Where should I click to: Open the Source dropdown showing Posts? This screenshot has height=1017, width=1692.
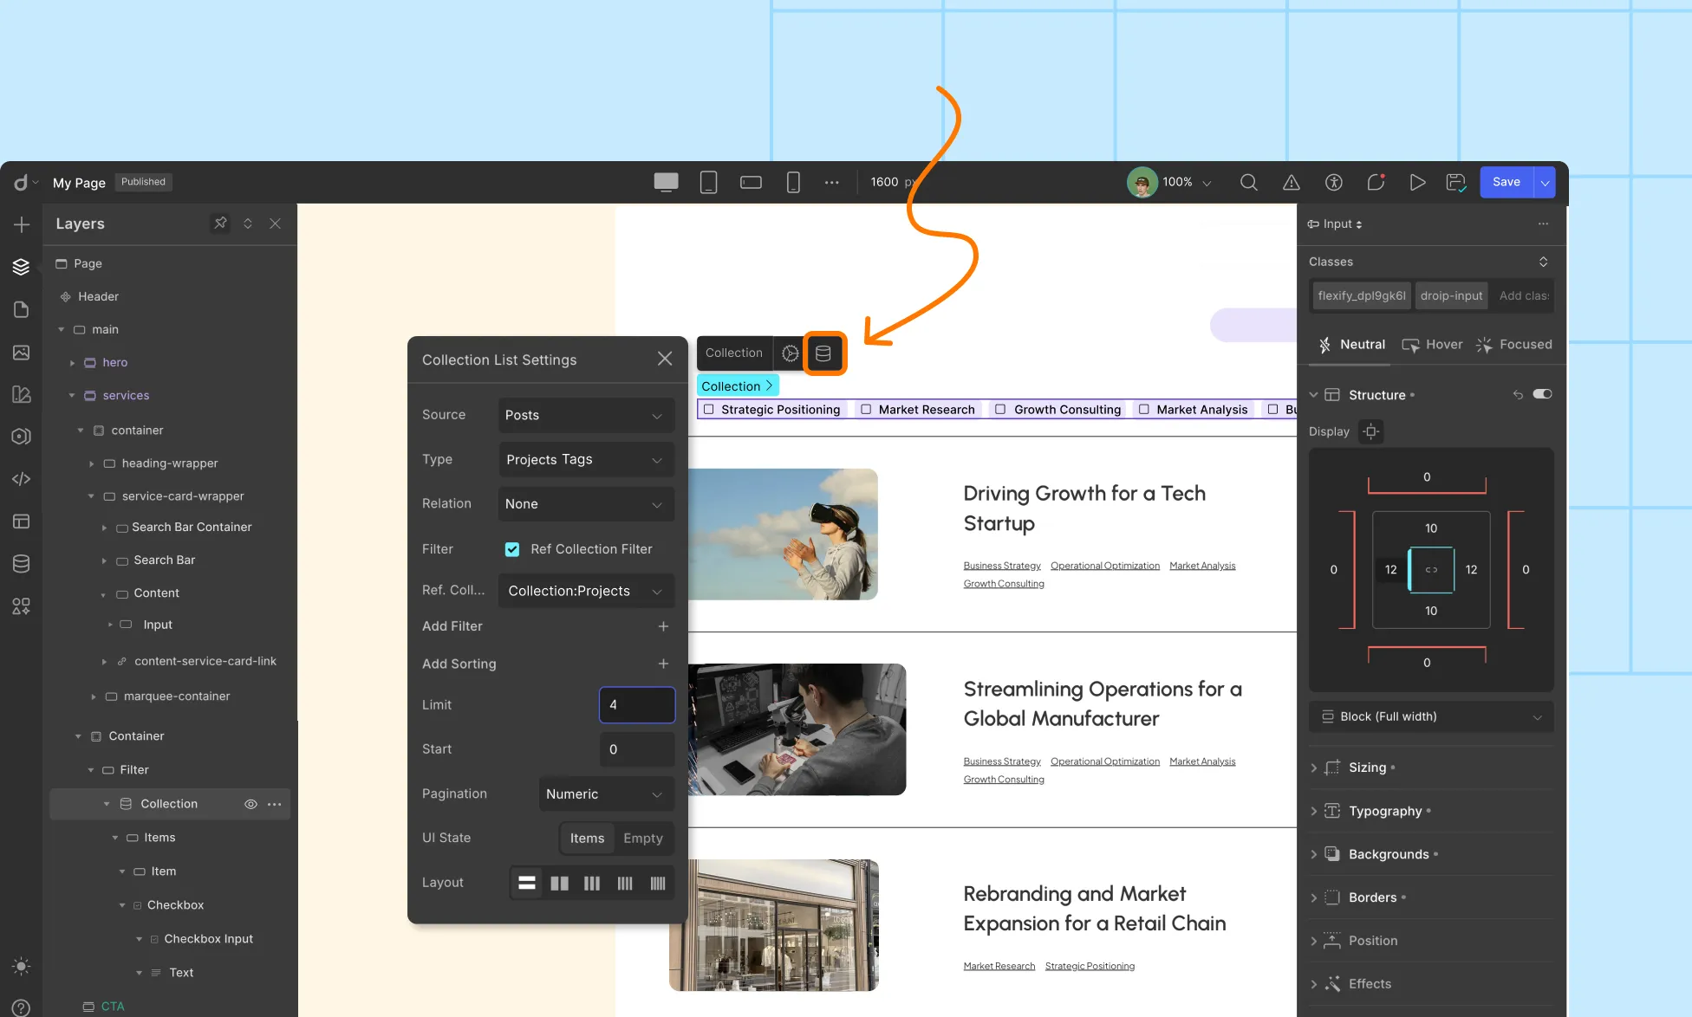(586, 415)
